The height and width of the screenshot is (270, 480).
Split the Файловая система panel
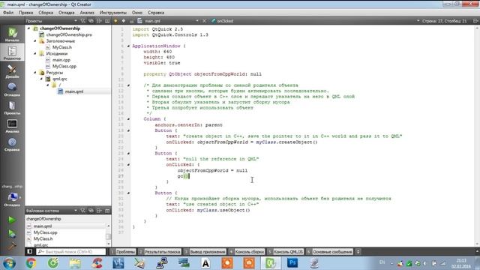click(x=99, y=211)
